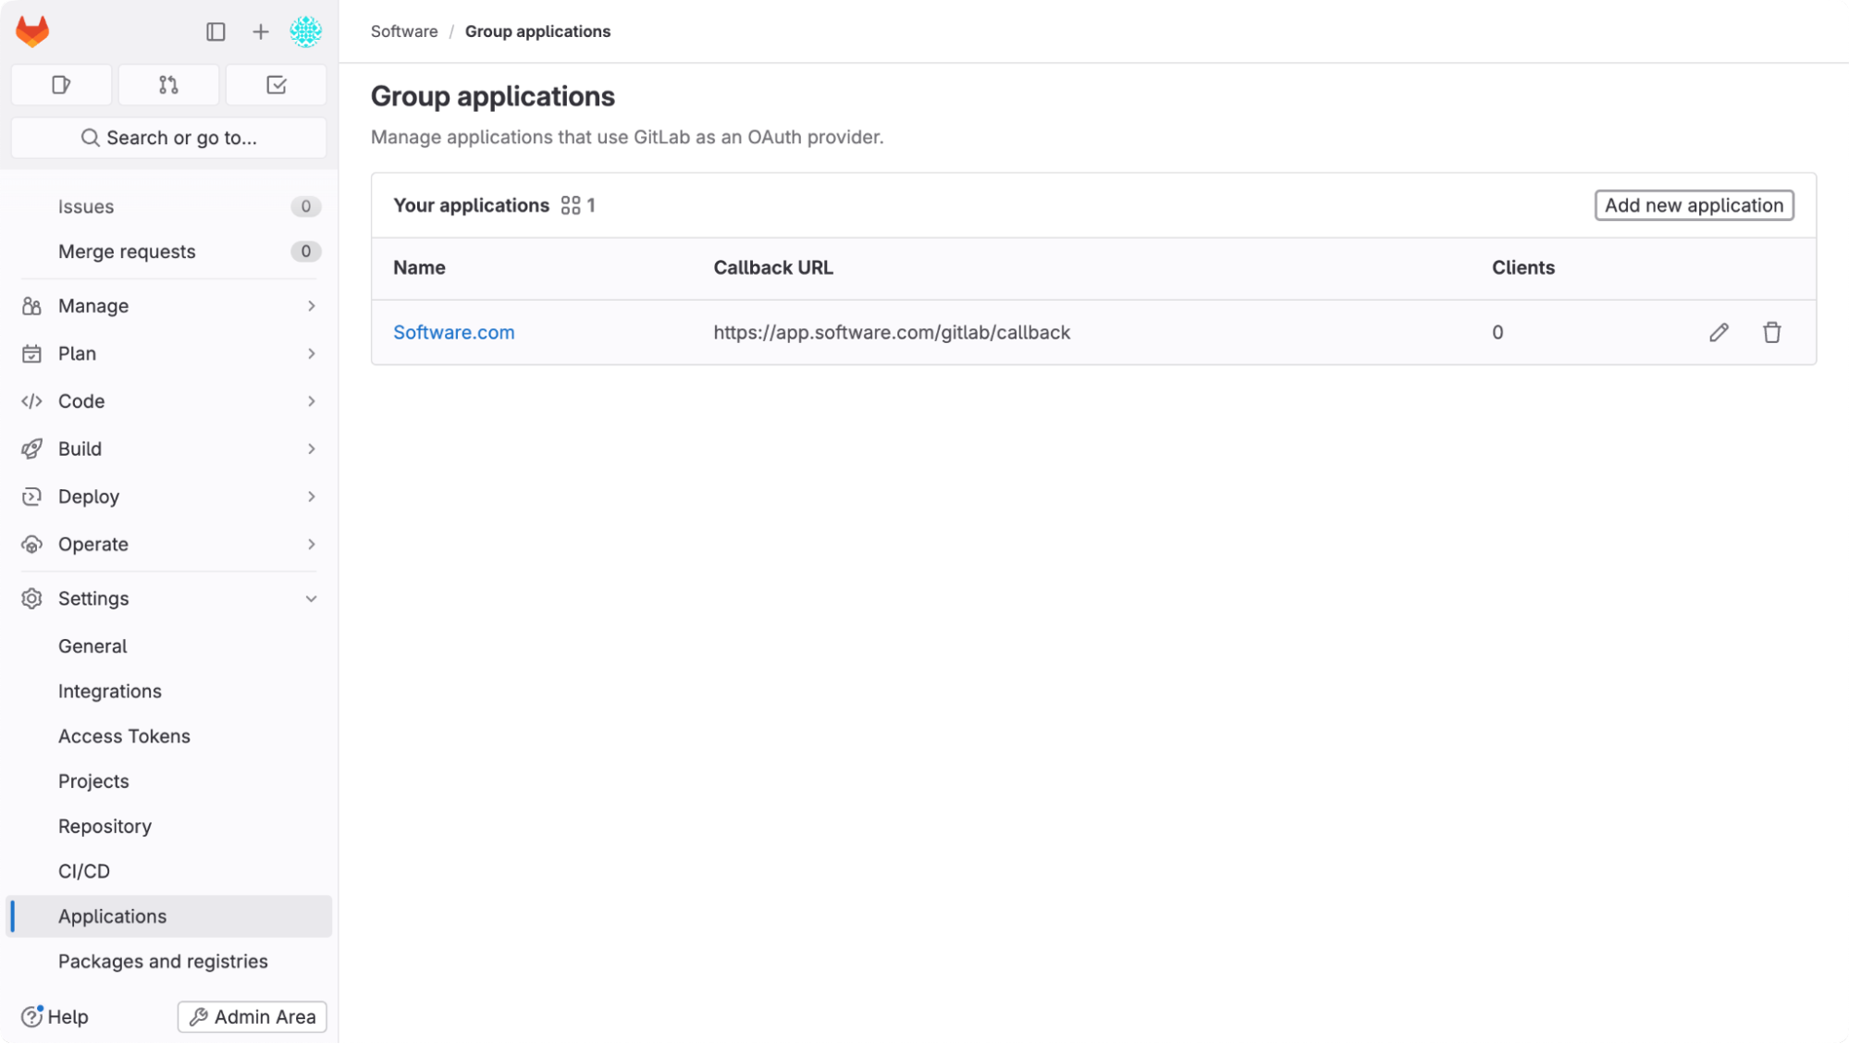The image size is (1849, 1044).
Task: Click the Settings gear icon in the sidebar
Action: tap(31, 598)
